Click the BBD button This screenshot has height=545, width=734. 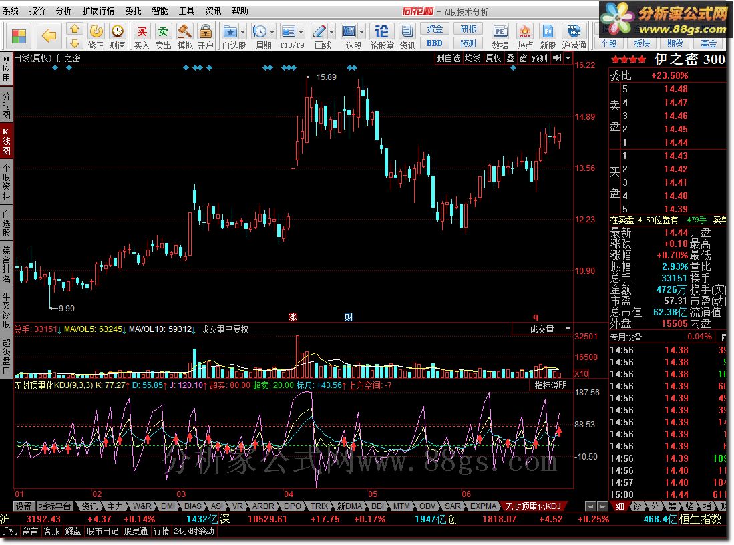pos(434,43)
